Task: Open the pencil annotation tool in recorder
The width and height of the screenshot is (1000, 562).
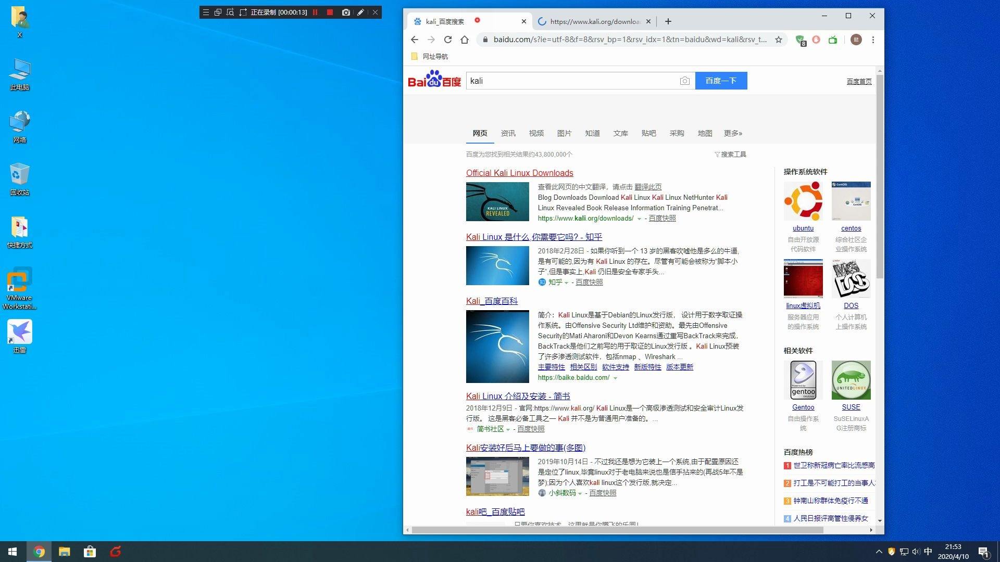Action: (360, 12)
